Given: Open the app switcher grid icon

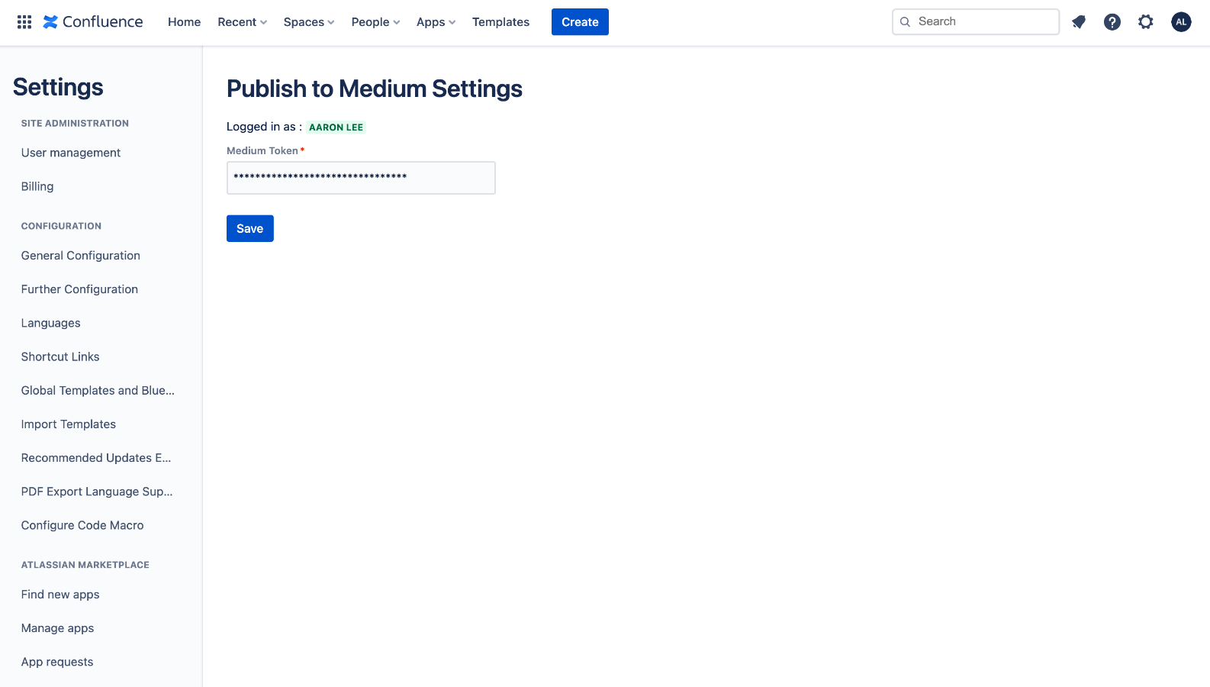Looking at the screenshot, I should [24, 22].
